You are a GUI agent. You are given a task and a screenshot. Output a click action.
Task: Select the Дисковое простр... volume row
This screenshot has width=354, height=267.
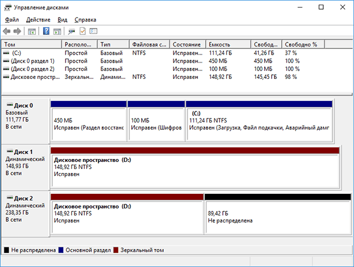(35, 77)
